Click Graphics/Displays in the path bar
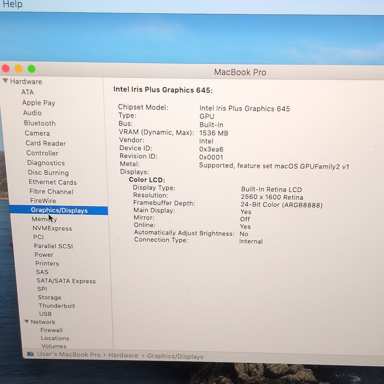The height and width of the screenshot is (384, 384). 175,356
